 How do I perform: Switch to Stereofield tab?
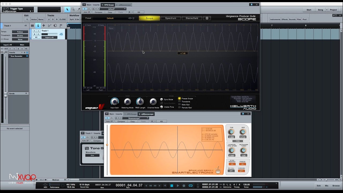point(192,18)
